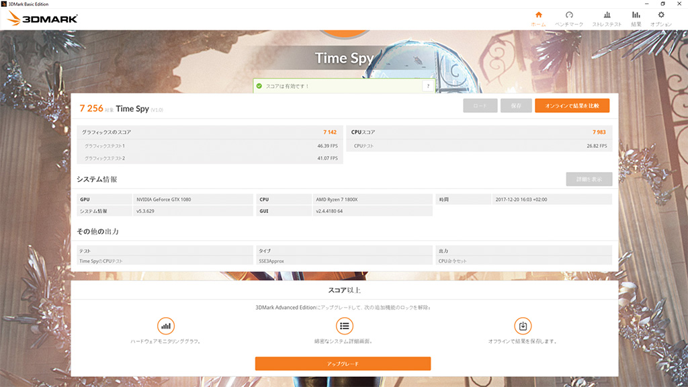This screenshot has width=688, height=387.
Task: Close the 3DMark window
Action: click(x=679, y=4)
